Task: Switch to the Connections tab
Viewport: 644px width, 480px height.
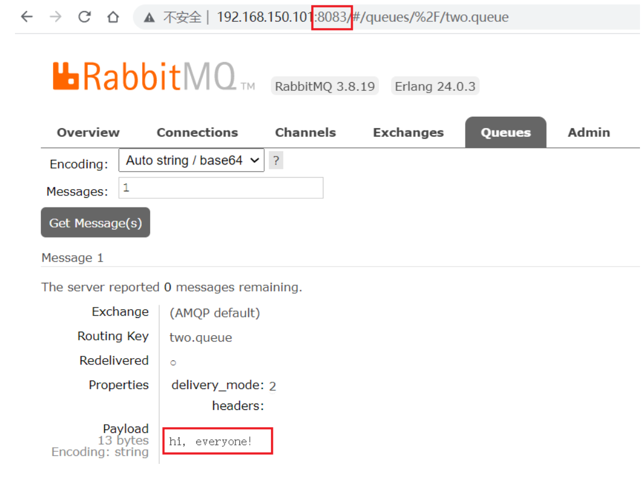Action: [x=197, y=133]
